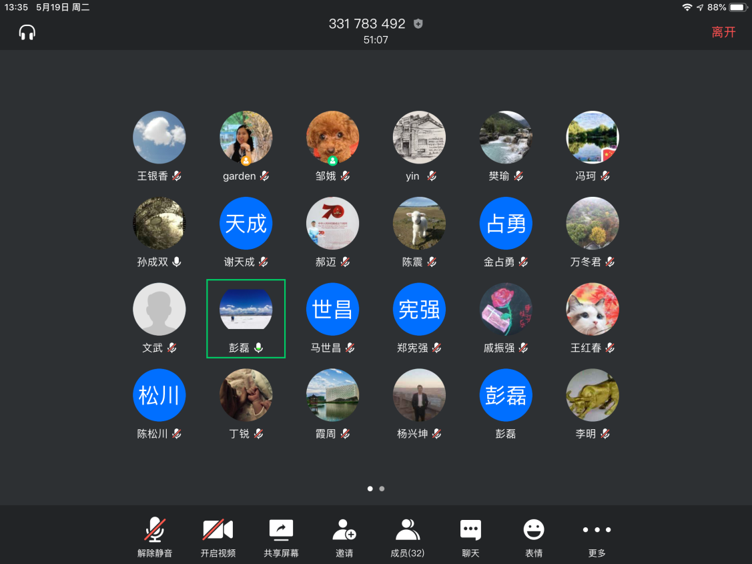The image size is (752, 564).
Task: Click the meeting security shield icon
Action: pos(418,24)
